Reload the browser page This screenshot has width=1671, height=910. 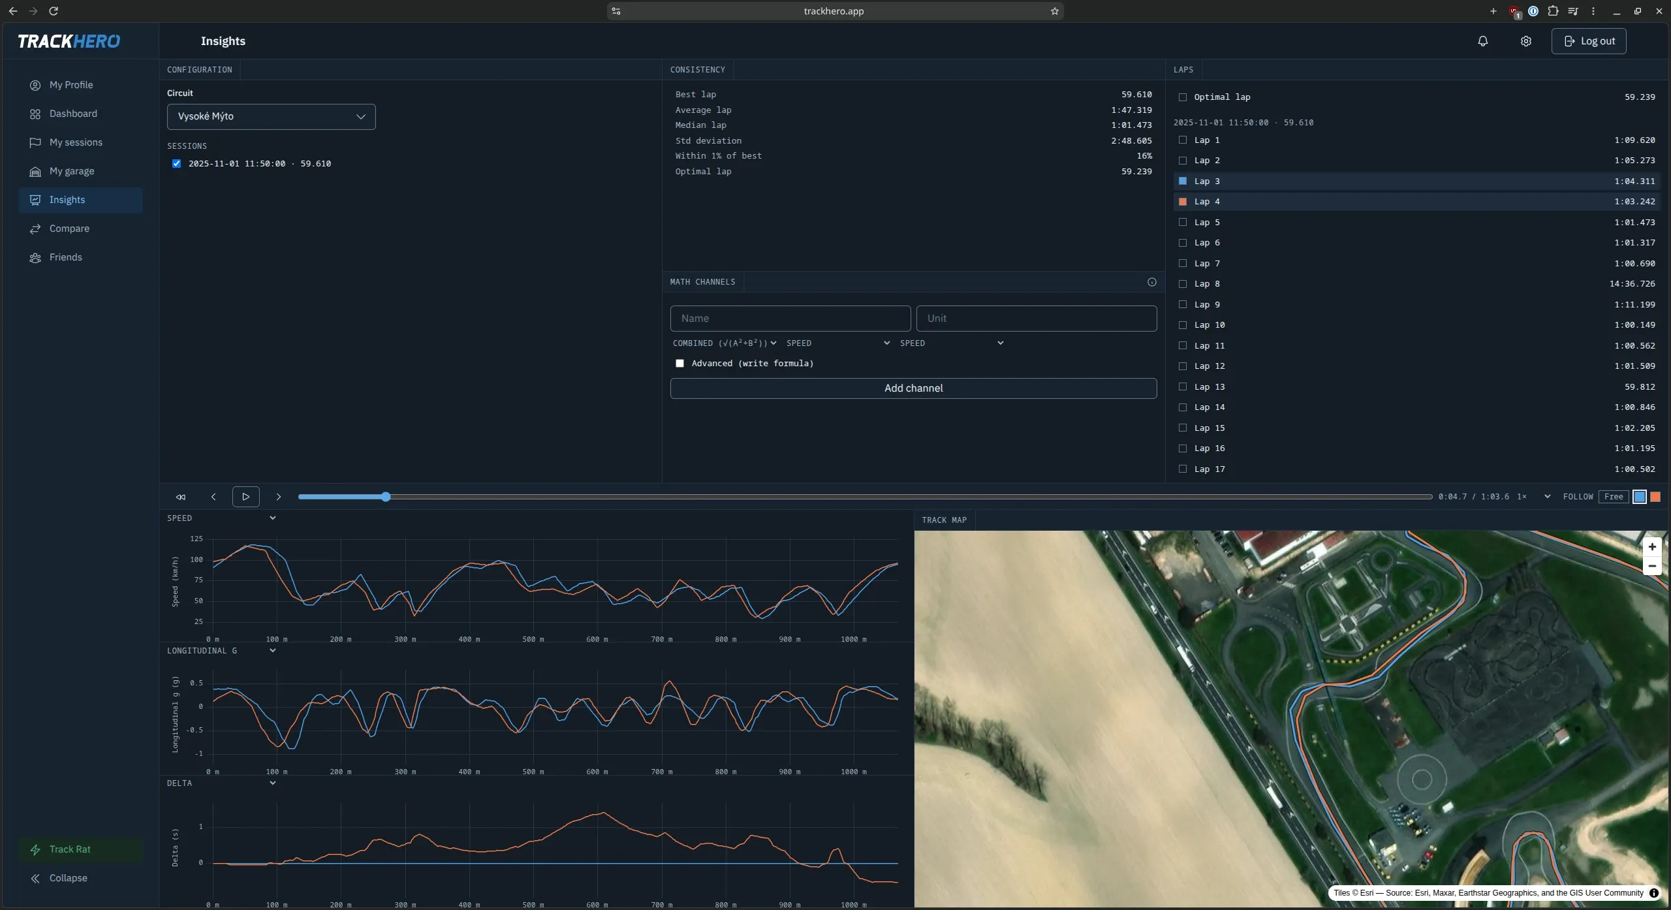(54, 11)
